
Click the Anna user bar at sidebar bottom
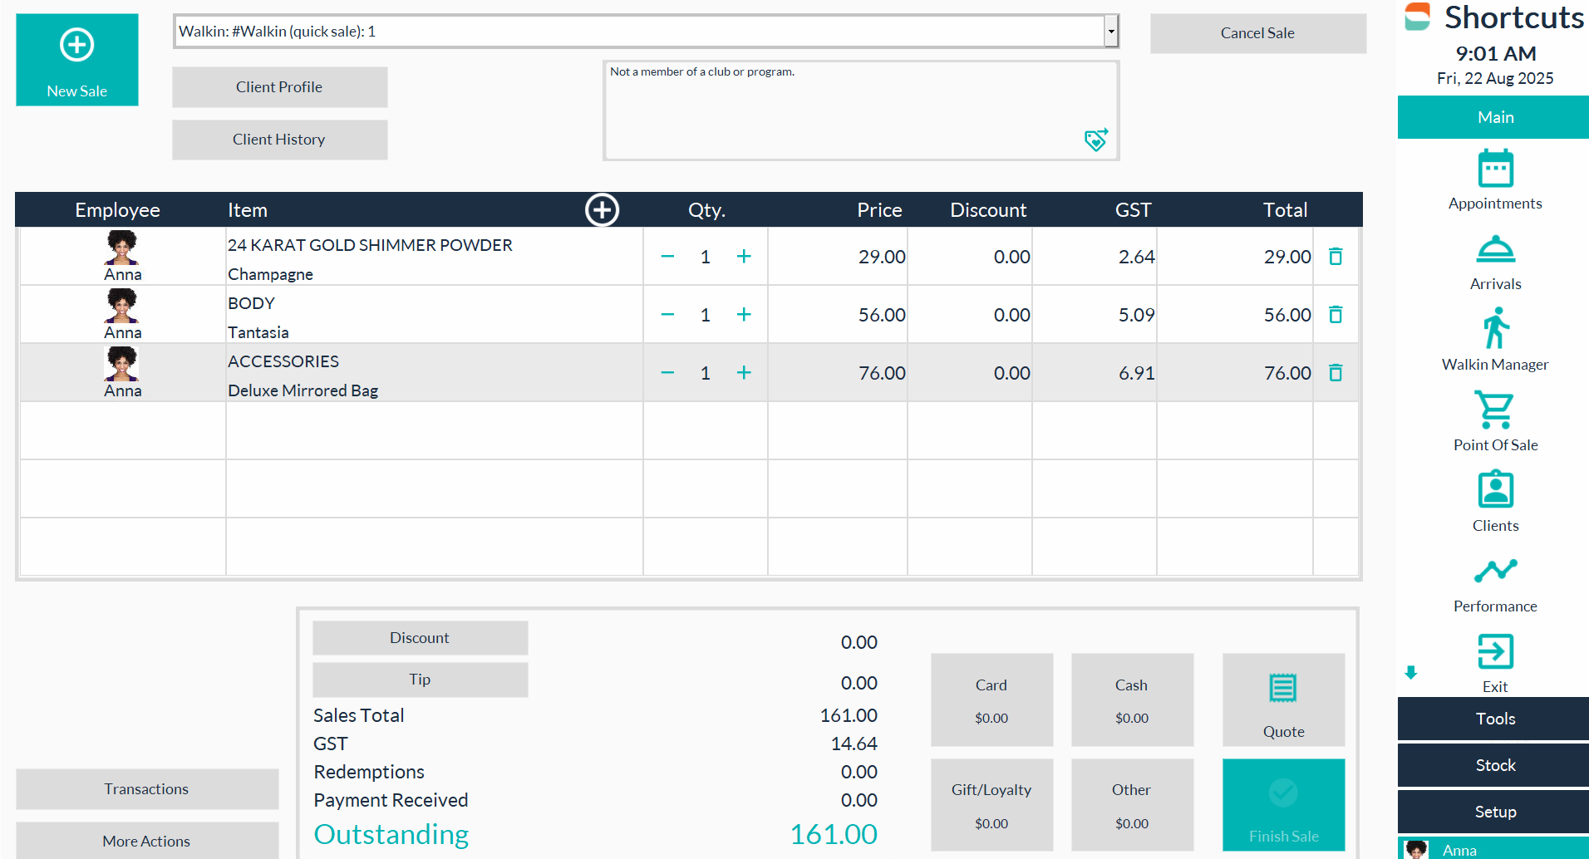[1493, 849]
